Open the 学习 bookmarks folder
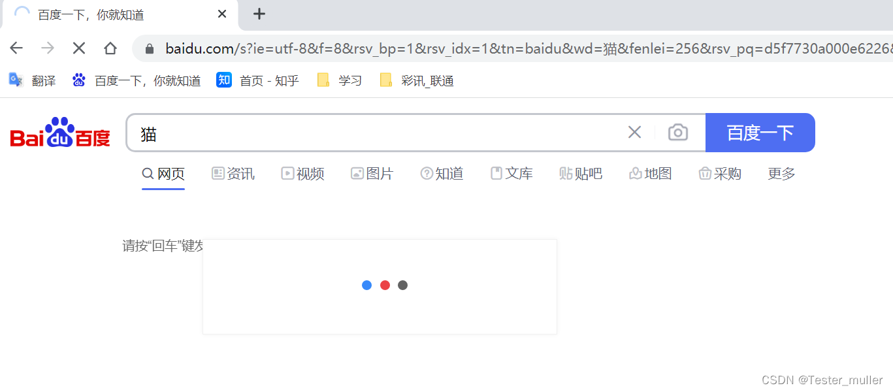 click(340, 80)
